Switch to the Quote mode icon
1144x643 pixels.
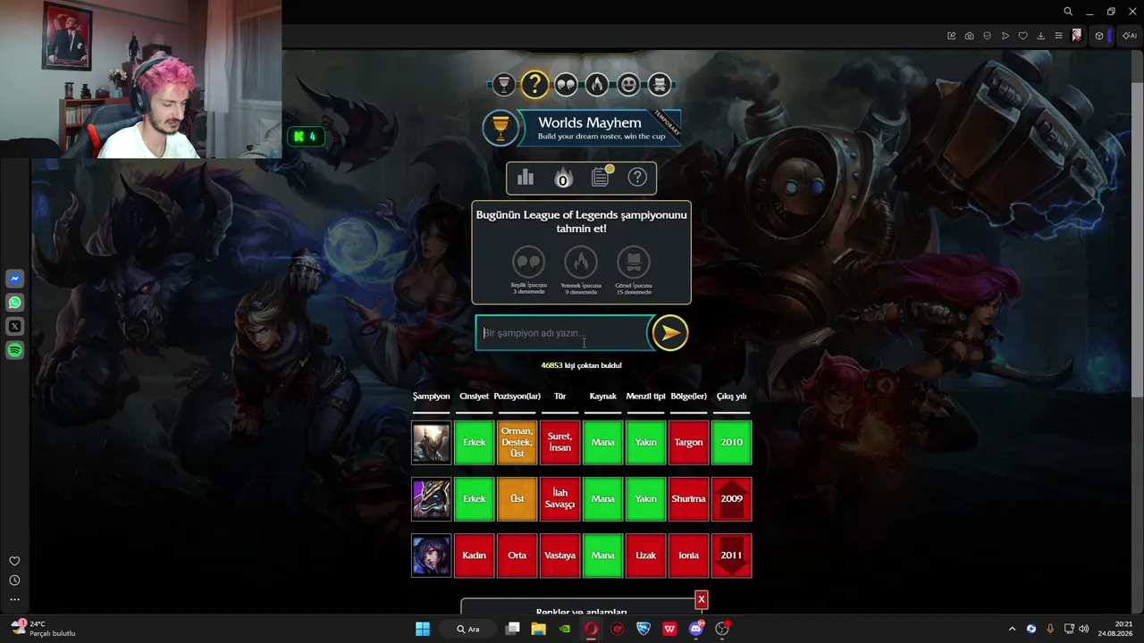coord(566,85)
